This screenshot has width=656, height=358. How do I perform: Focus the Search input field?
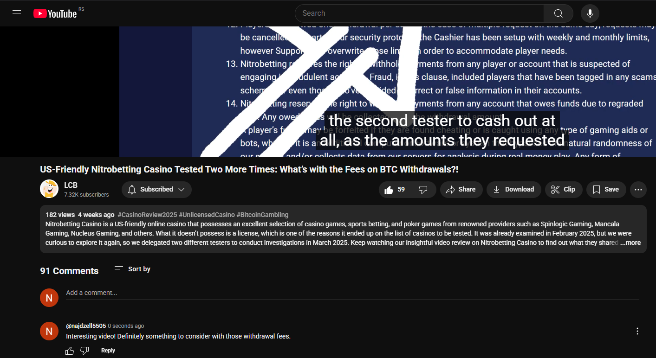(x=419, y=13)
